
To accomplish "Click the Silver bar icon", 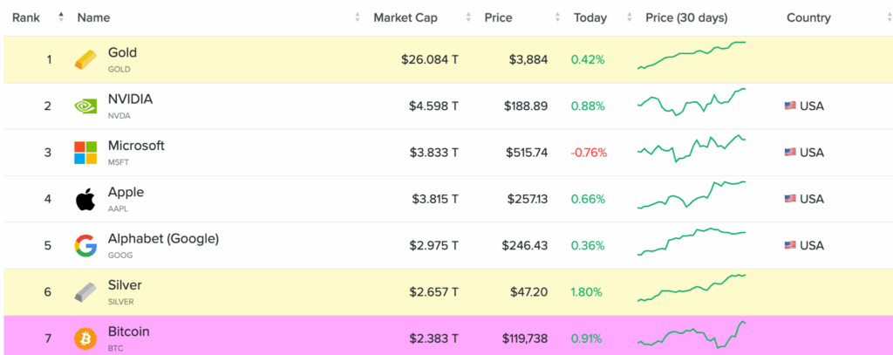I will click(x=85, y=291).
